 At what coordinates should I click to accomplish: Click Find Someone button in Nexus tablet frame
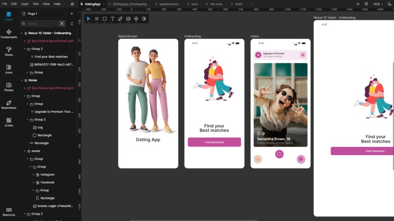pos(362,151)
